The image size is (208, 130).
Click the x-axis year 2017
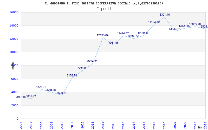click(x=134, y=125)
